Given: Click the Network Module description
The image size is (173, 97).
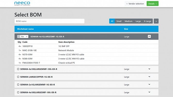Looking at the screenshot, I should [x=66, y=50].
